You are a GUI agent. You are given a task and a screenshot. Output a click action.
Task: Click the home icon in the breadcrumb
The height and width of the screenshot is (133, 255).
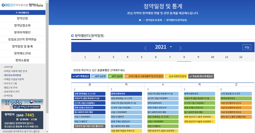(140, 20)
